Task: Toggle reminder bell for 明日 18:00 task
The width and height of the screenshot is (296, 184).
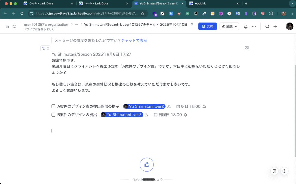Action: pos(204,106)
